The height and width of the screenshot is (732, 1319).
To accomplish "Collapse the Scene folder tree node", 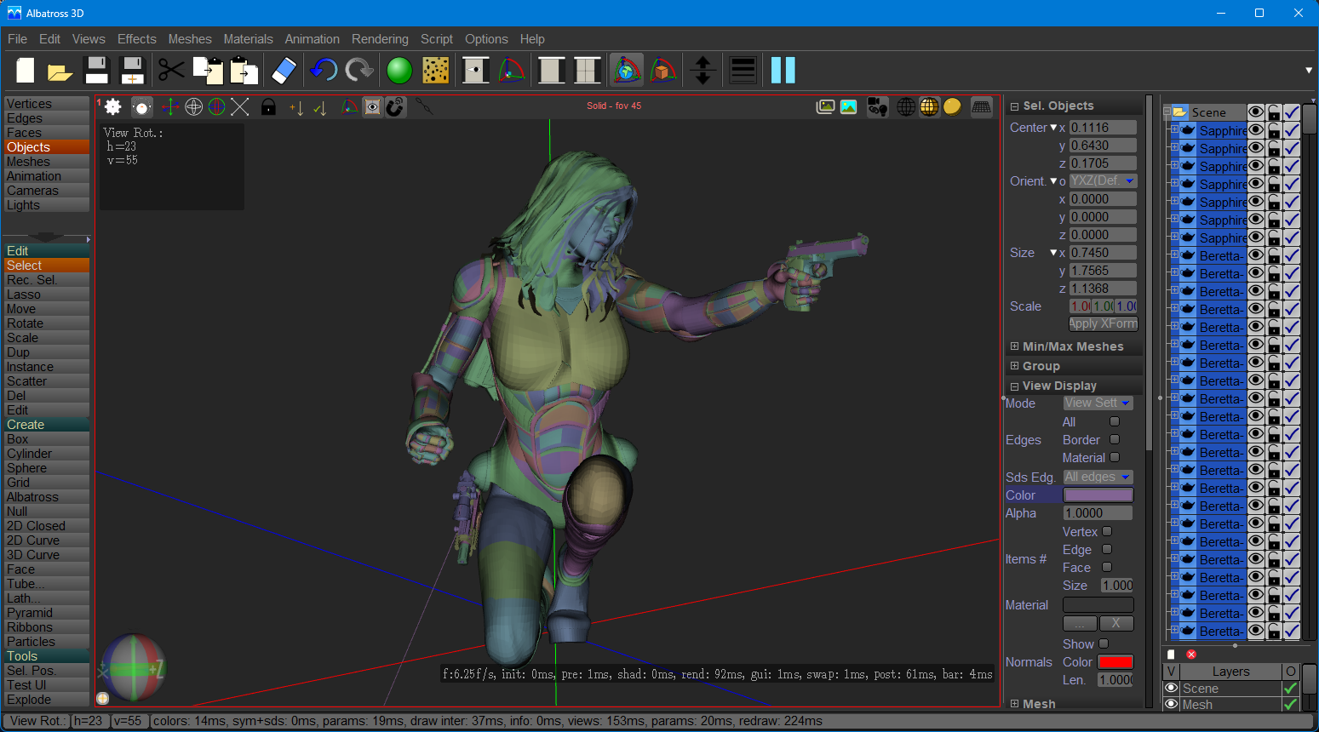I will pyautogui.click(x=1167, y=112).
